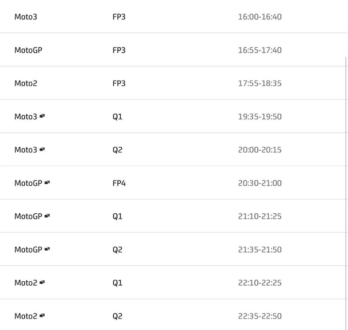Click the video icon beside MotoGP FP4
348x330 pixels.
(x=47, y=182)
